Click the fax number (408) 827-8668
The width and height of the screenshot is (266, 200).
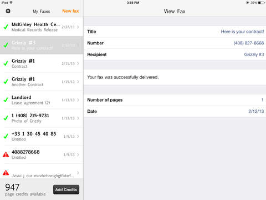click(249, 43)
